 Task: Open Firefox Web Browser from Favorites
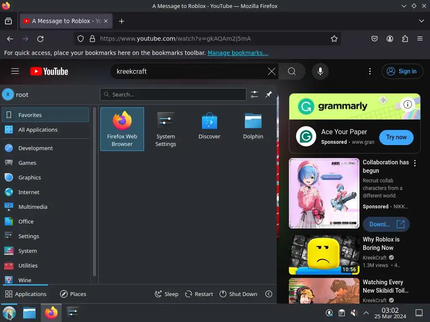pyautogui.click(x=122, y=129)
